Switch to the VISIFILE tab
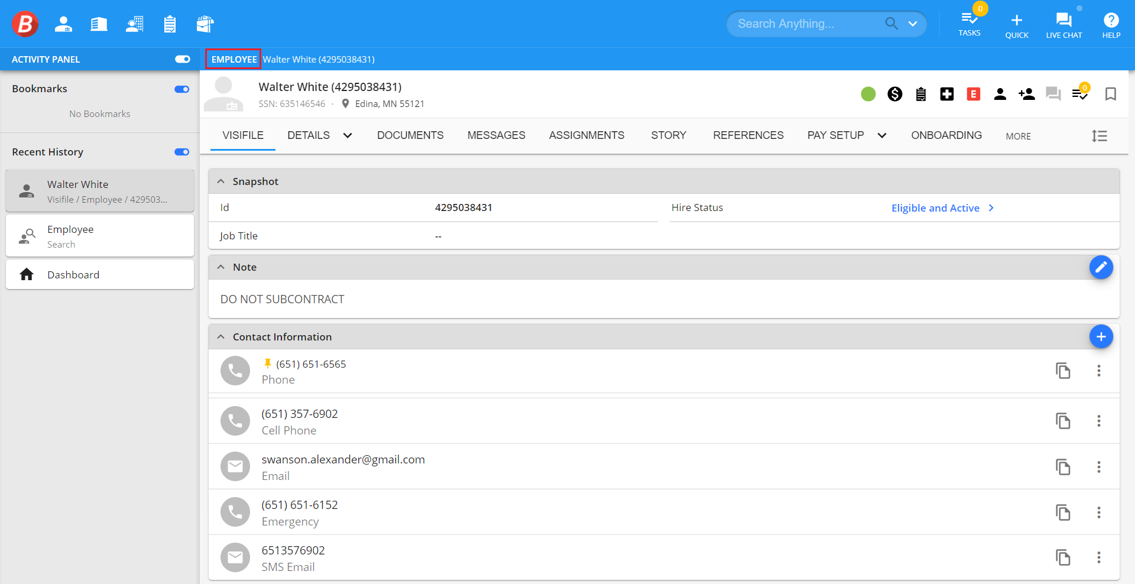The height and width of the screenshot is (584, 1135). (243, 135)
